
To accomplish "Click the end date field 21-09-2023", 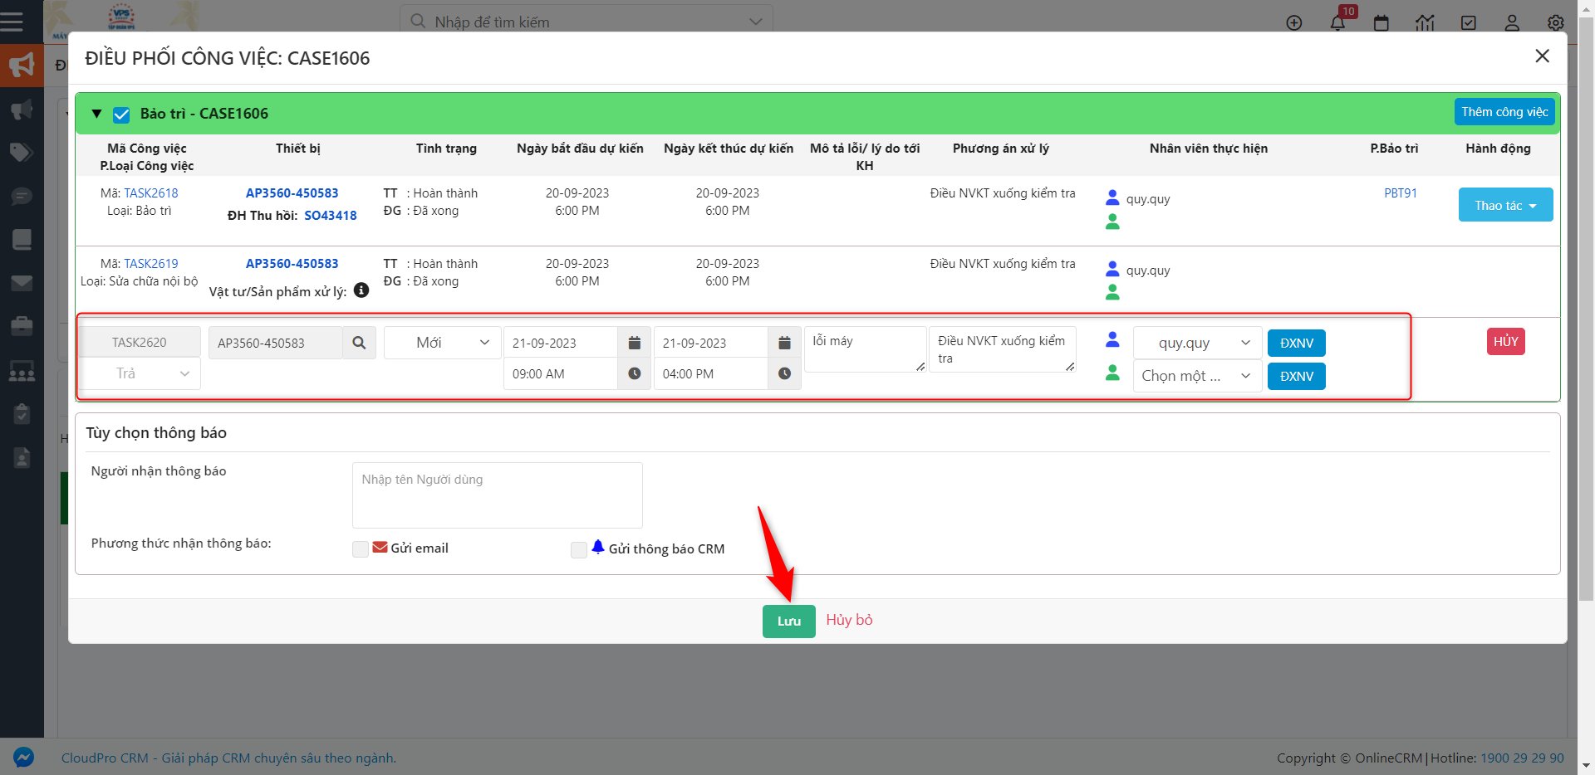I will point(711,343).
